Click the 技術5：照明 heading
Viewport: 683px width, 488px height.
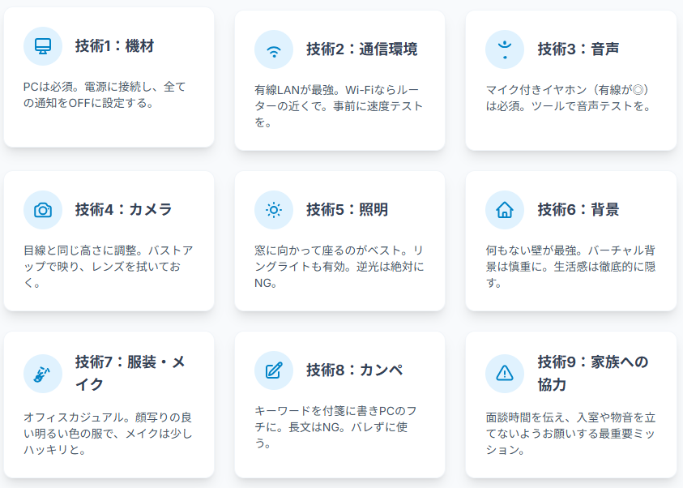347,210
